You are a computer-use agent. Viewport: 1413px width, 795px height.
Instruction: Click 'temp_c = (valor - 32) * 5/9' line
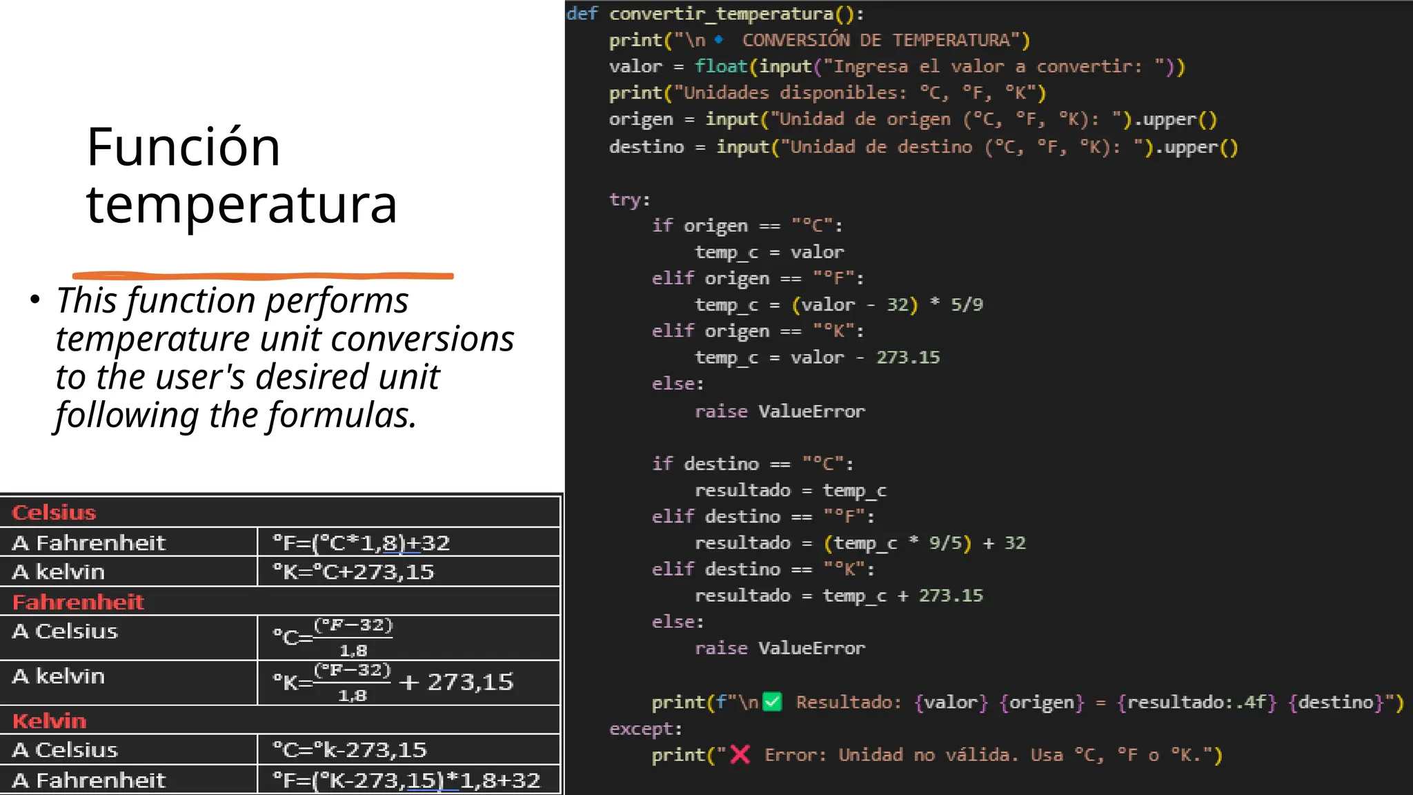838,305
